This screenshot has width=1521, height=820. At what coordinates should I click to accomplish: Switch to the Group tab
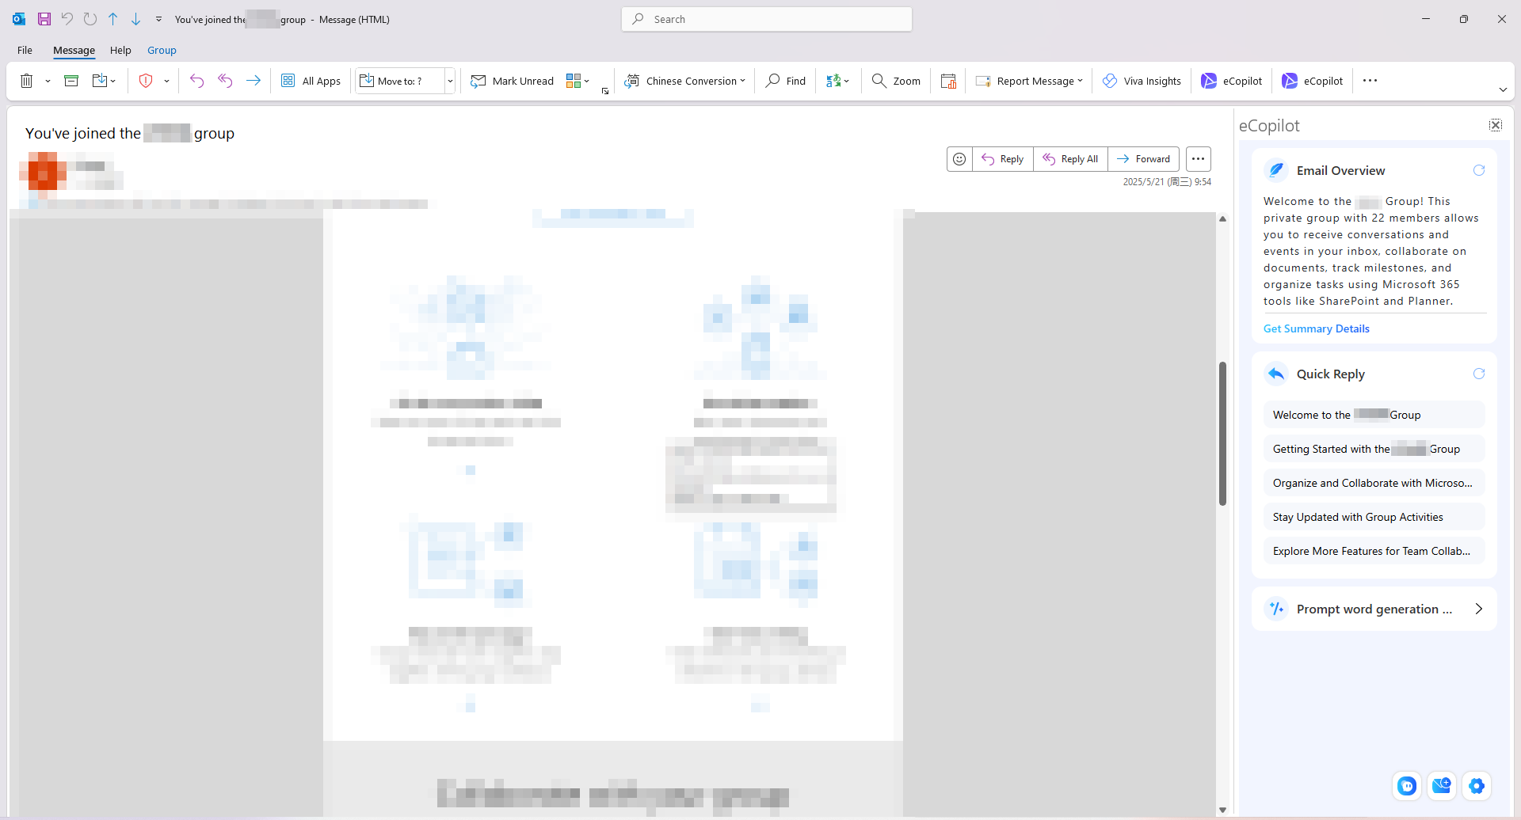click(162, 50)
